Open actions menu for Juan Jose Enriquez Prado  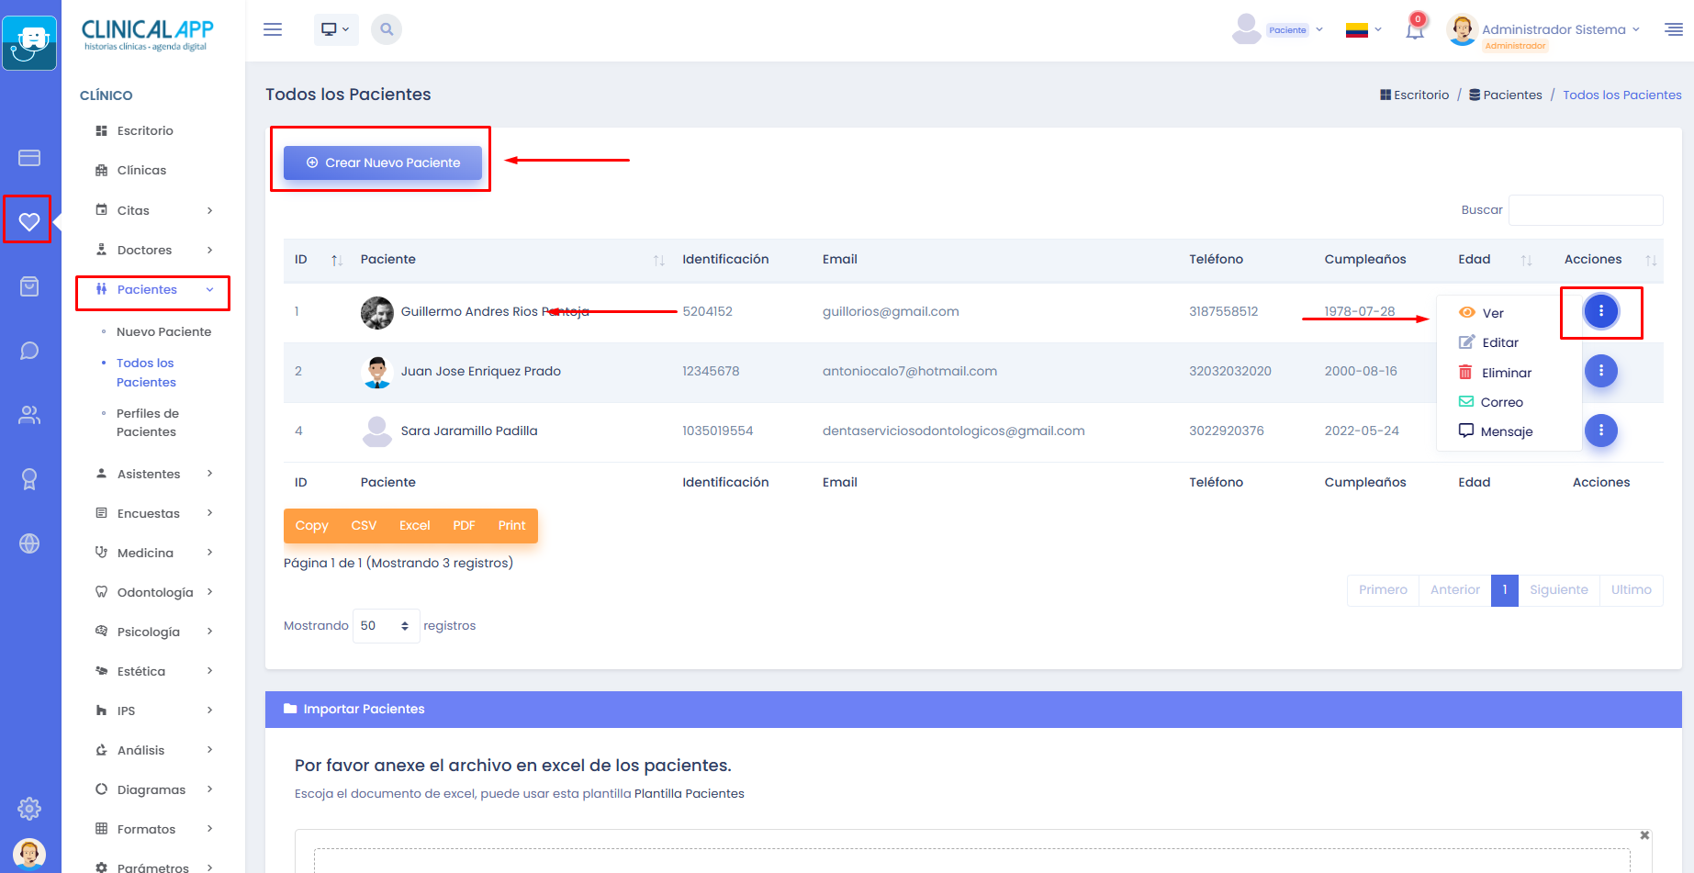point(1600,371)
